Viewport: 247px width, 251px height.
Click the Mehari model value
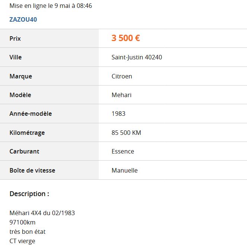[121, 95]
